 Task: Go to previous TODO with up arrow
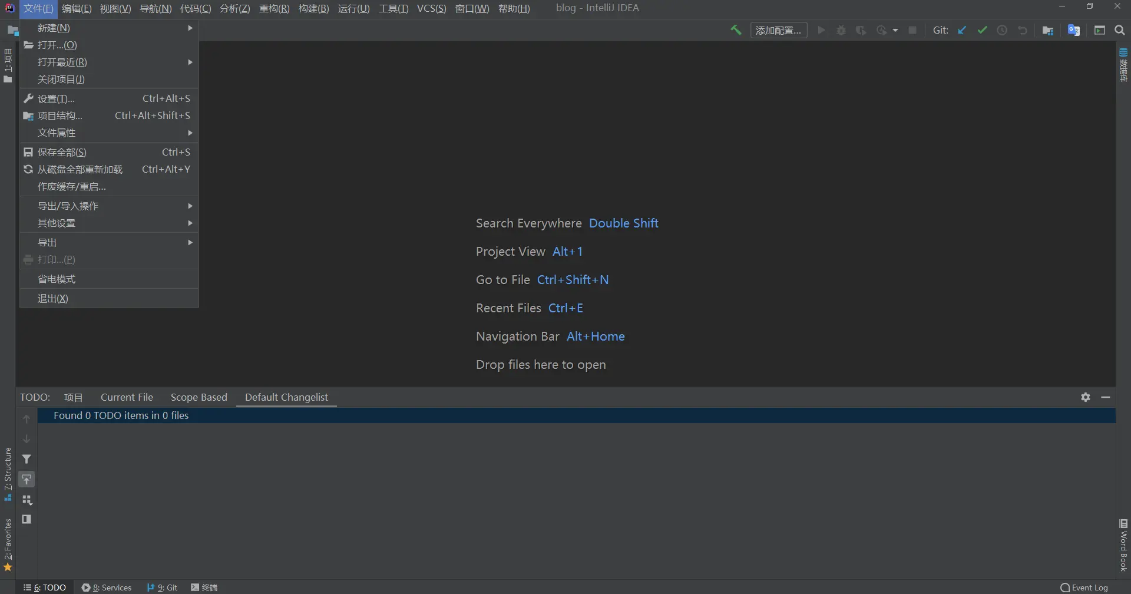(27, 419)
